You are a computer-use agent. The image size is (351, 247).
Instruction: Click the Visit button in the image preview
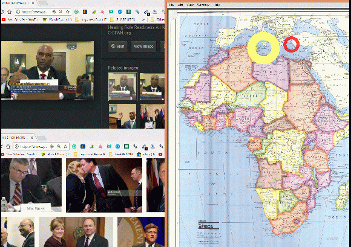(118, 47)
